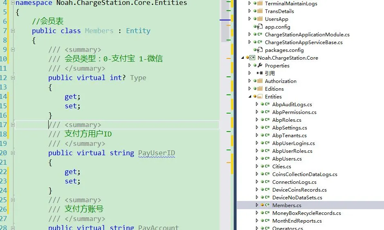Screen dimensions: 384x230
Task: Click the Entity base class name
Action: pyautogui.click(x=138, y=31)
